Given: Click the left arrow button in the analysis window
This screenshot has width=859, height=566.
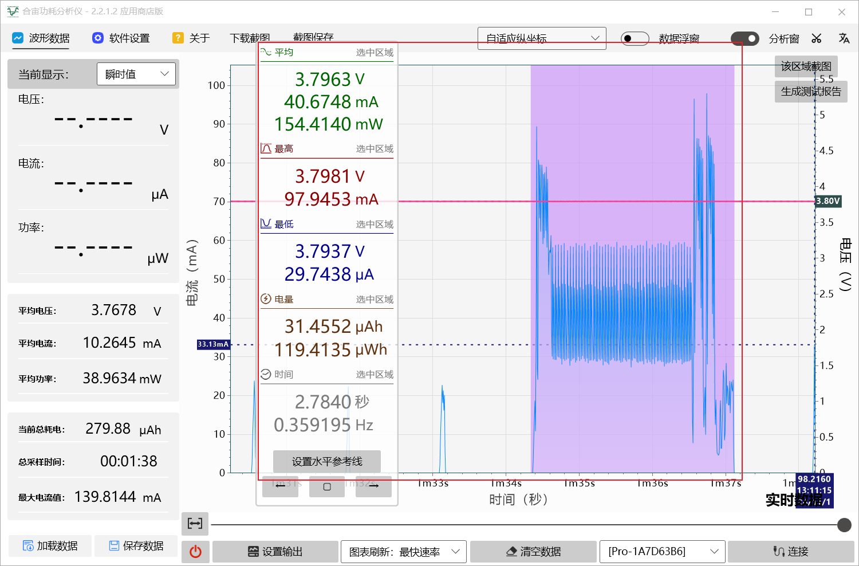Looking at the screenshot, I should point(280,486).
